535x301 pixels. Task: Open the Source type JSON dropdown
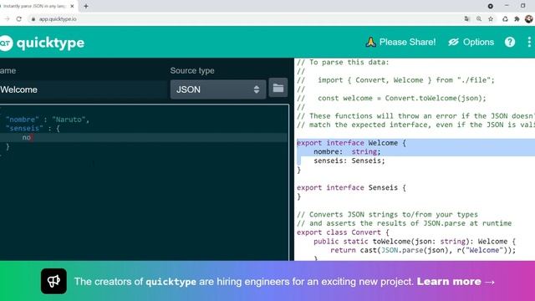pyautogui.click(x=218, y=89)
